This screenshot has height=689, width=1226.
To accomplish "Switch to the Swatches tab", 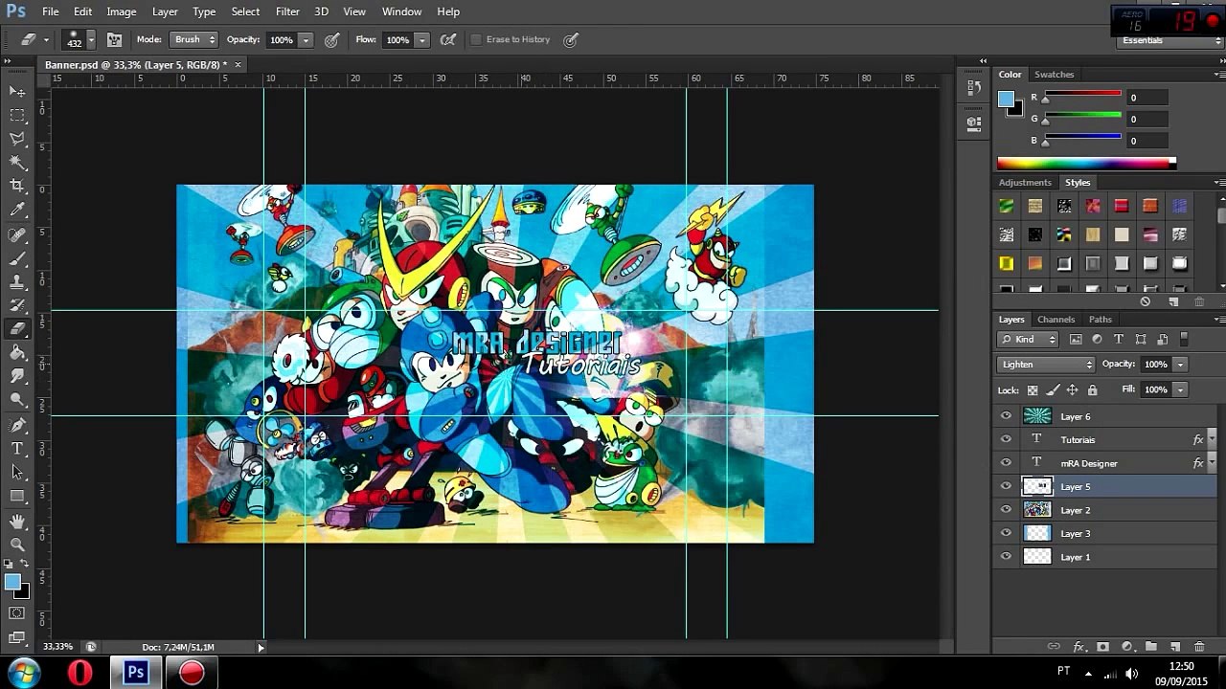I will (1054, 75).
